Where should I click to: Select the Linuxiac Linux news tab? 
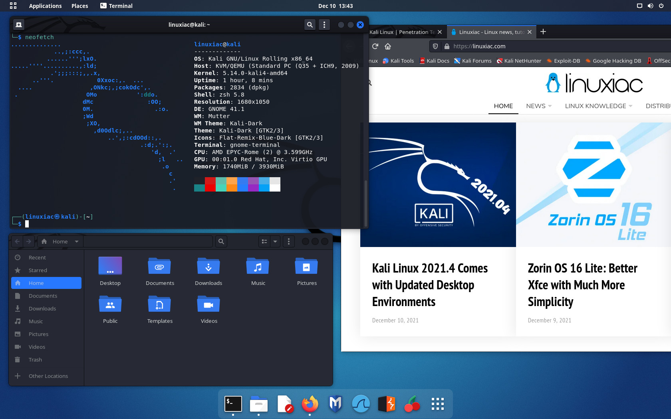(491, 32)
